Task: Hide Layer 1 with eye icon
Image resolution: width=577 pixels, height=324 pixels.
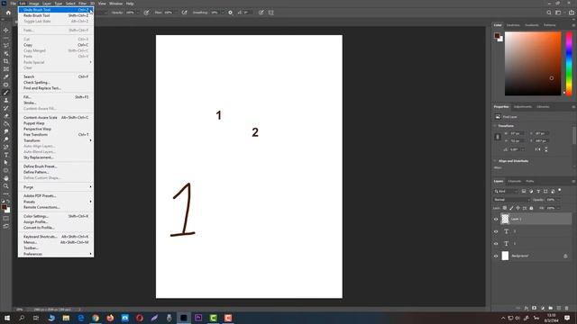Action: click(496, 220)
